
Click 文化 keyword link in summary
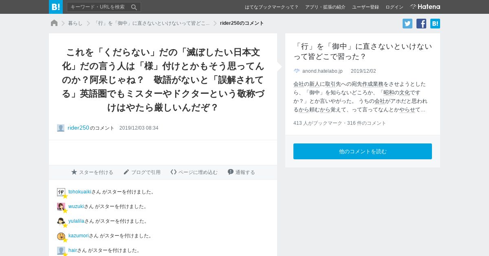click(x=405, y=93)
